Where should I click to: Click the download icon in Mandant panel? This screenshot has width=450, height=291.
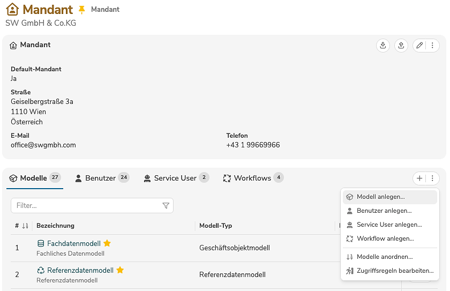click(x=383, y=46)
